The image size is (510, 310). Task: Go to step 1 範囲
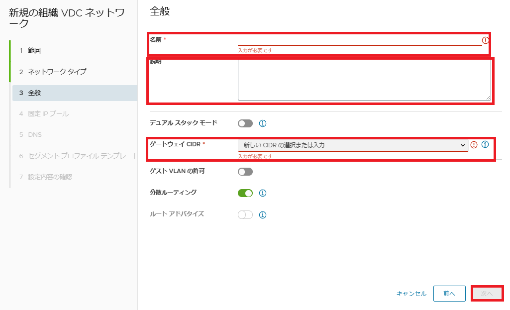tap(34, 51)
